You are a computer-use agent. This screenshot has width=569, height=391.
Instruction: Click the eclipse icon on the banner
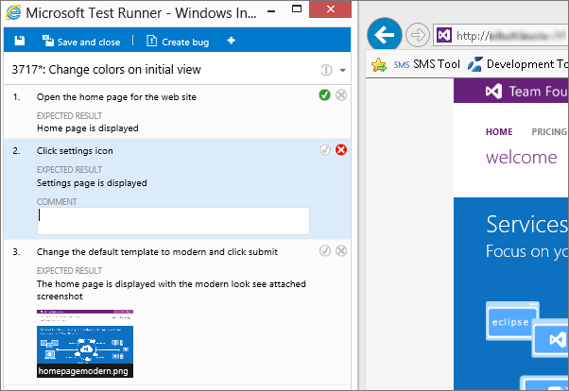point(511,322)
